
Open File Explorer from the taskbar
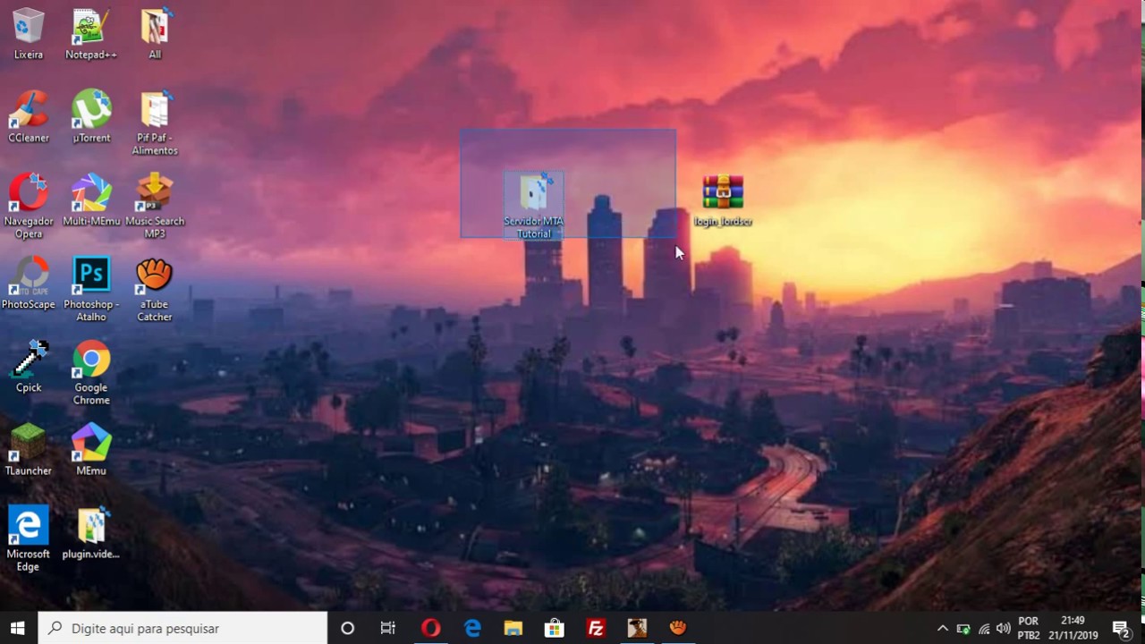click(513, 628)
